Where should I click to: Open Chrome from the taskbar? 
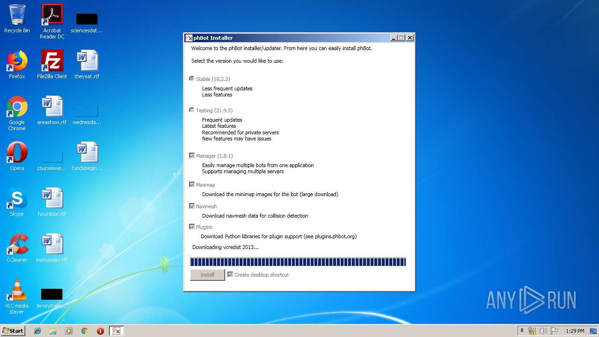point(84,331)
